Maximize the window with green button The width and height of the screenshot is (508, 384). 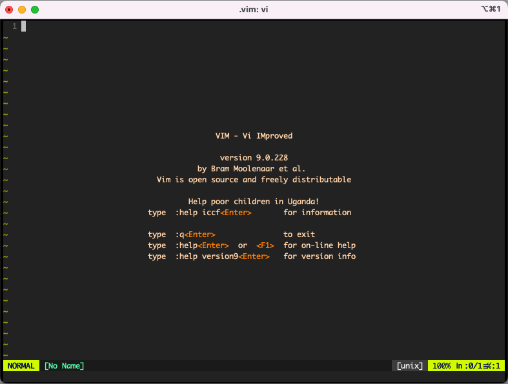click(35, 10)
